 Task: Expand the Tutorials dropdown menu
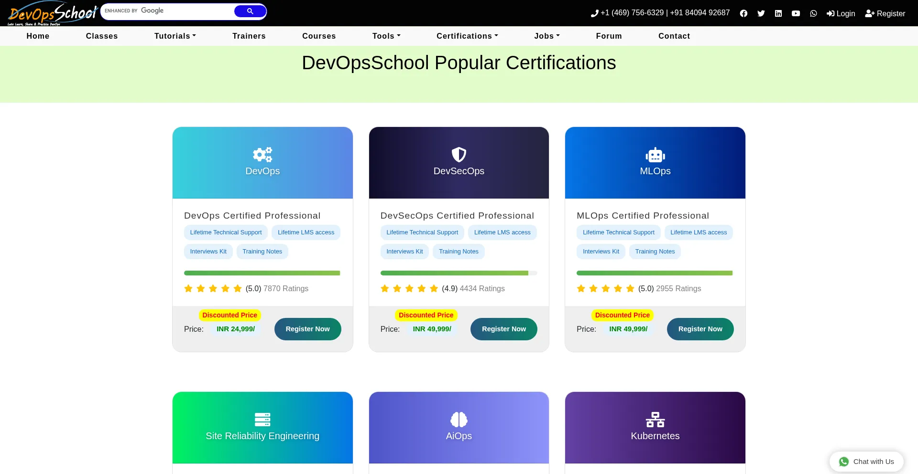pos(175,36)
